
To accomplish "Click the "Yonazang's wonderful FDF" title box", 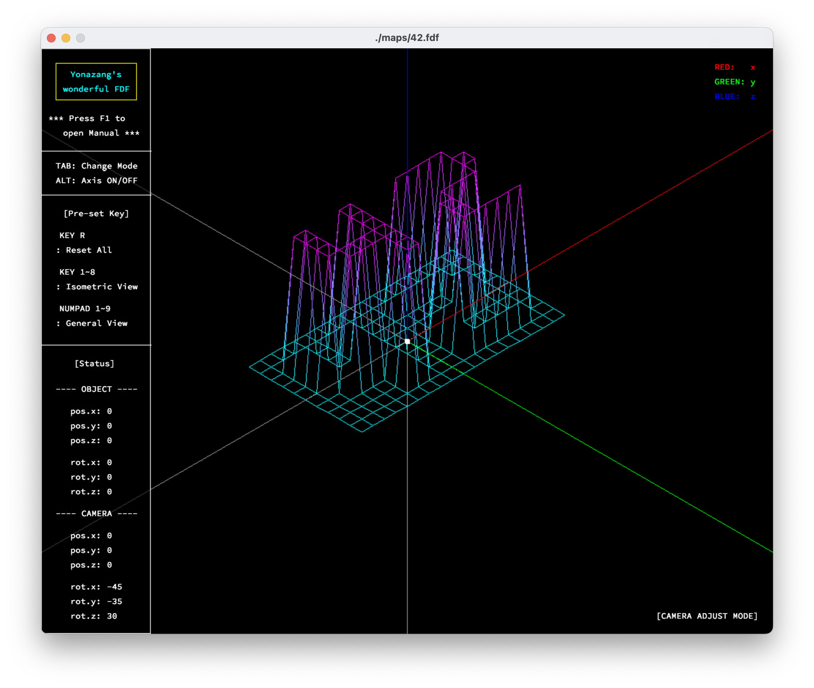I will pyautogui.click(x=96, y=82).
